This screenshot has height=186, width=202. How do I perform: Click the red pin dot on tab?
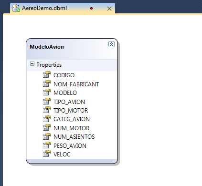pos(91,8)
